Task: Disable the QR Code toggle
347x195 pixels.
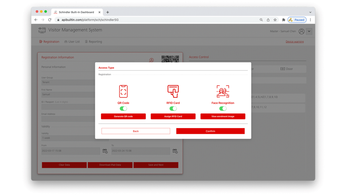Action: click(x=123, y=108)
